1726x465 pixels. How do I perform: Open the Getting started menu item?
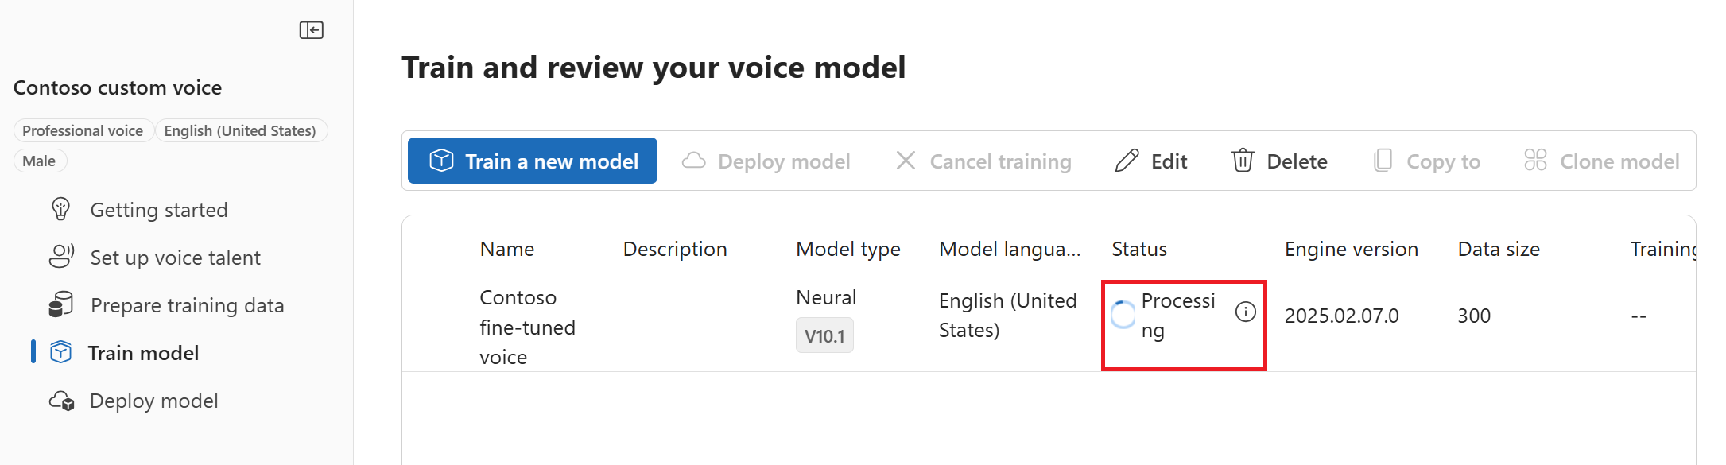[x=159, y=210]
